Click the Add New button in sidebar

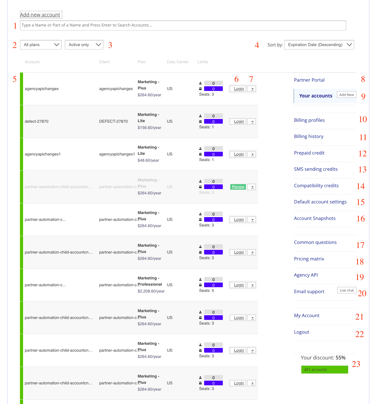click(x=347, y=95)
